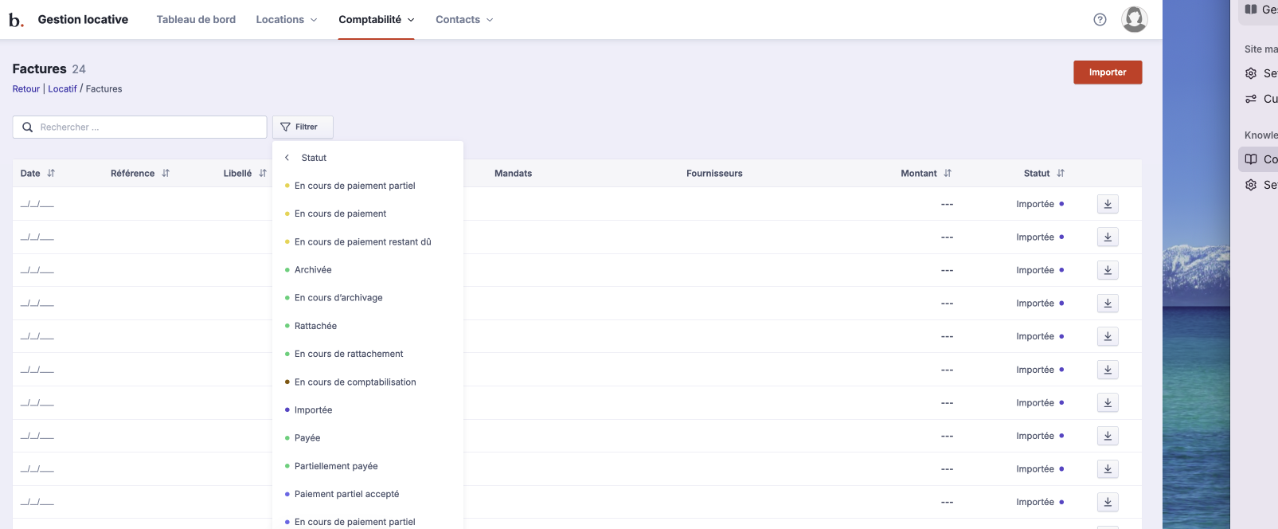Sort by Montant column arrows
This screenshot has width=1278, height=529.
(948, 173)
